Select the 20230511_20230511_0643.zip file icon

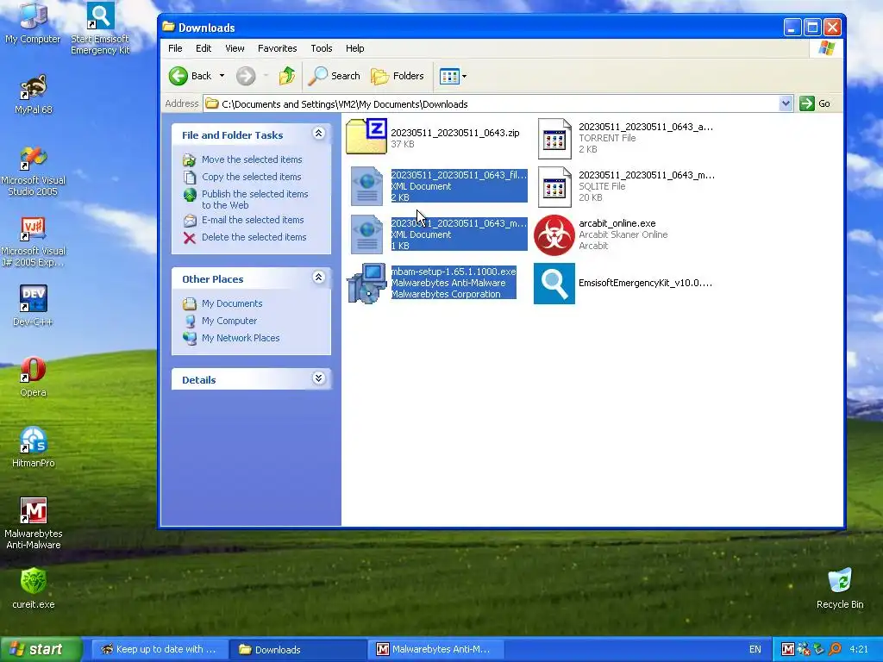coord(366,136)
